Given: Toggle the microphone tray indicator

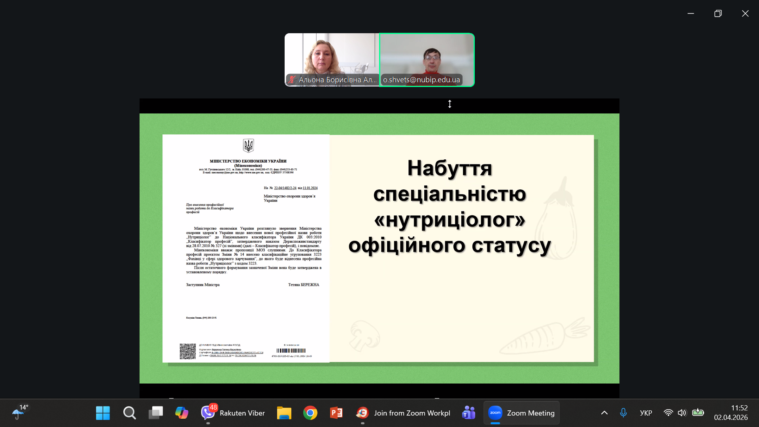Looking at the screenshot, I should (623, 413).
